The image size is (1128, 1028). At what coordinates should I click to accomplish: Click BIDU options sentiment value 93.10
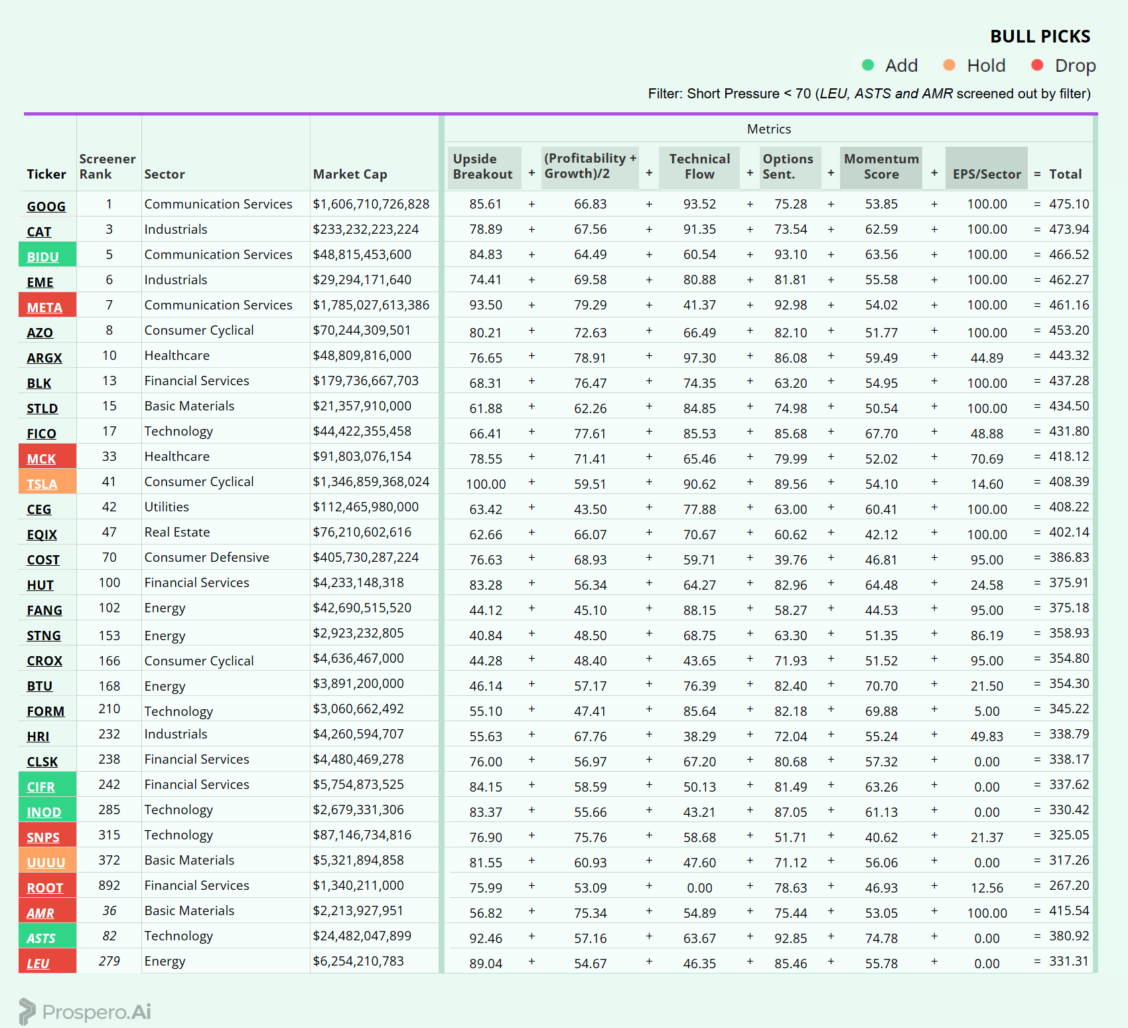pos(790,254)
